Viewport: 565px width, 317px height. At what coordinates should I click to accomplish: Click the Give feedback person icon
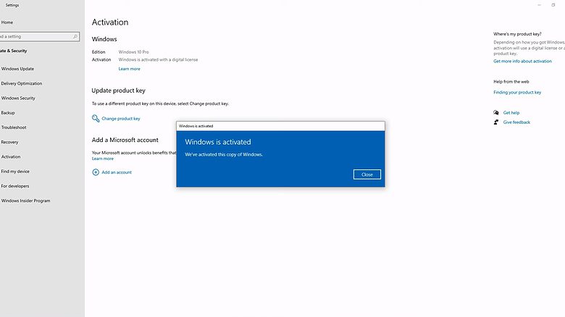(496, 122)
